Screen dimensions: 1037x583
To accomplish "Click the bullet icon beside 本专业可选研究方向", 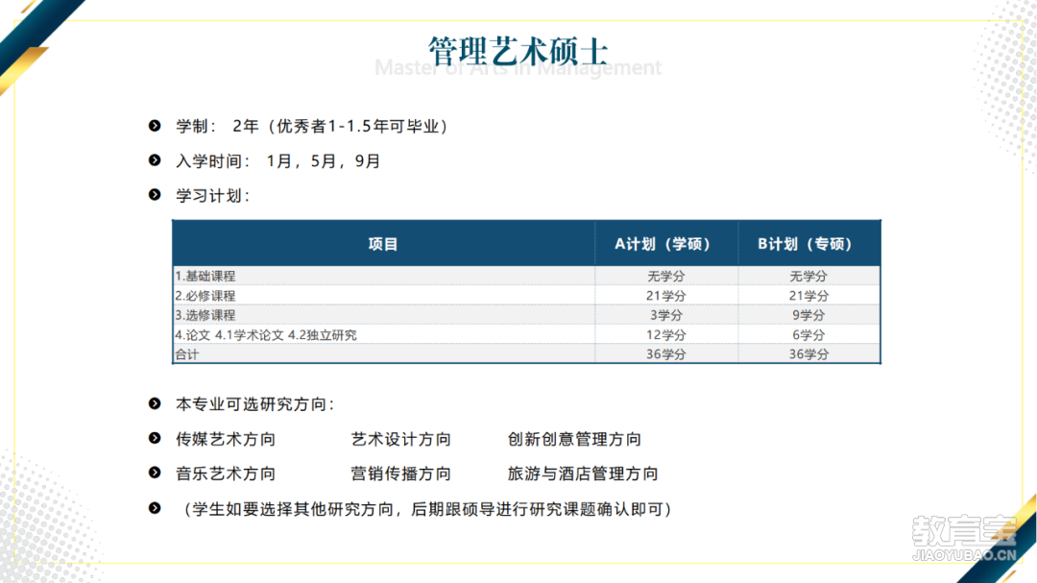I will pos(155,403).
